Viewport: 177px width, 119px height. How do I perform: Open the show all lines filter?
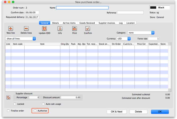21,39
